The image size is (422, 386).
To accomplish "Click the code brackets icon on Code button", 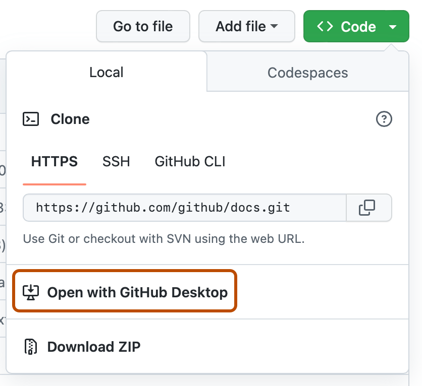I will (326, 26).
